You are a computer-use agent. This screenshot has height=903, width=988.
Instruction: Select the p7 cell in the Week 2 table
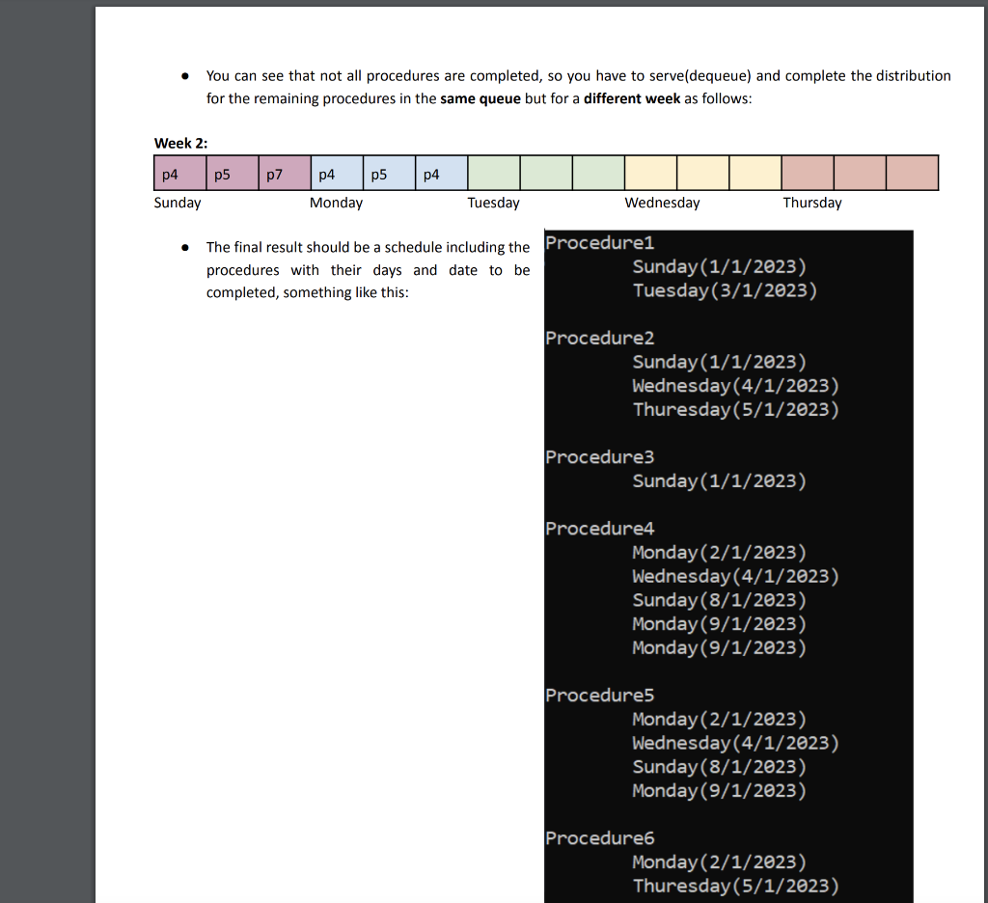tap(284, 172)
